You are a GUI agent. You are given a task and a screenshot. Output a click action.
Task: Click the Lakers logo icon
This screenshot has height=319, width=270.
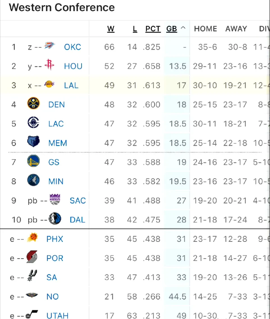(49, 84)
